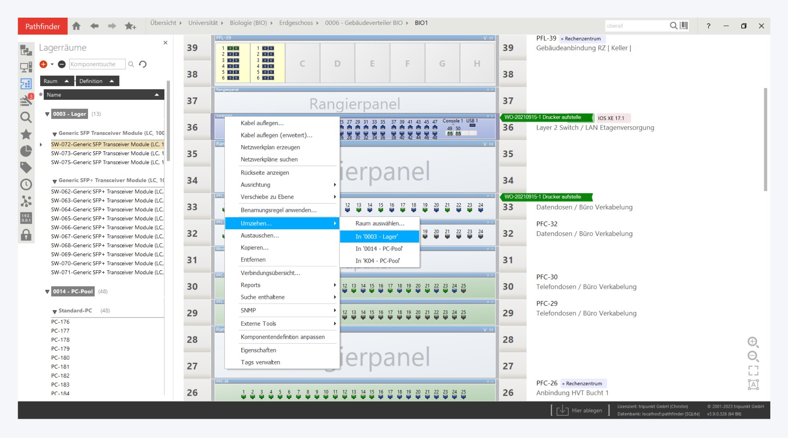Image resolution: width=788 pixels, height=438 pixels.
Task: Collapse the Standard-PC subgroup
Action: 55,311
